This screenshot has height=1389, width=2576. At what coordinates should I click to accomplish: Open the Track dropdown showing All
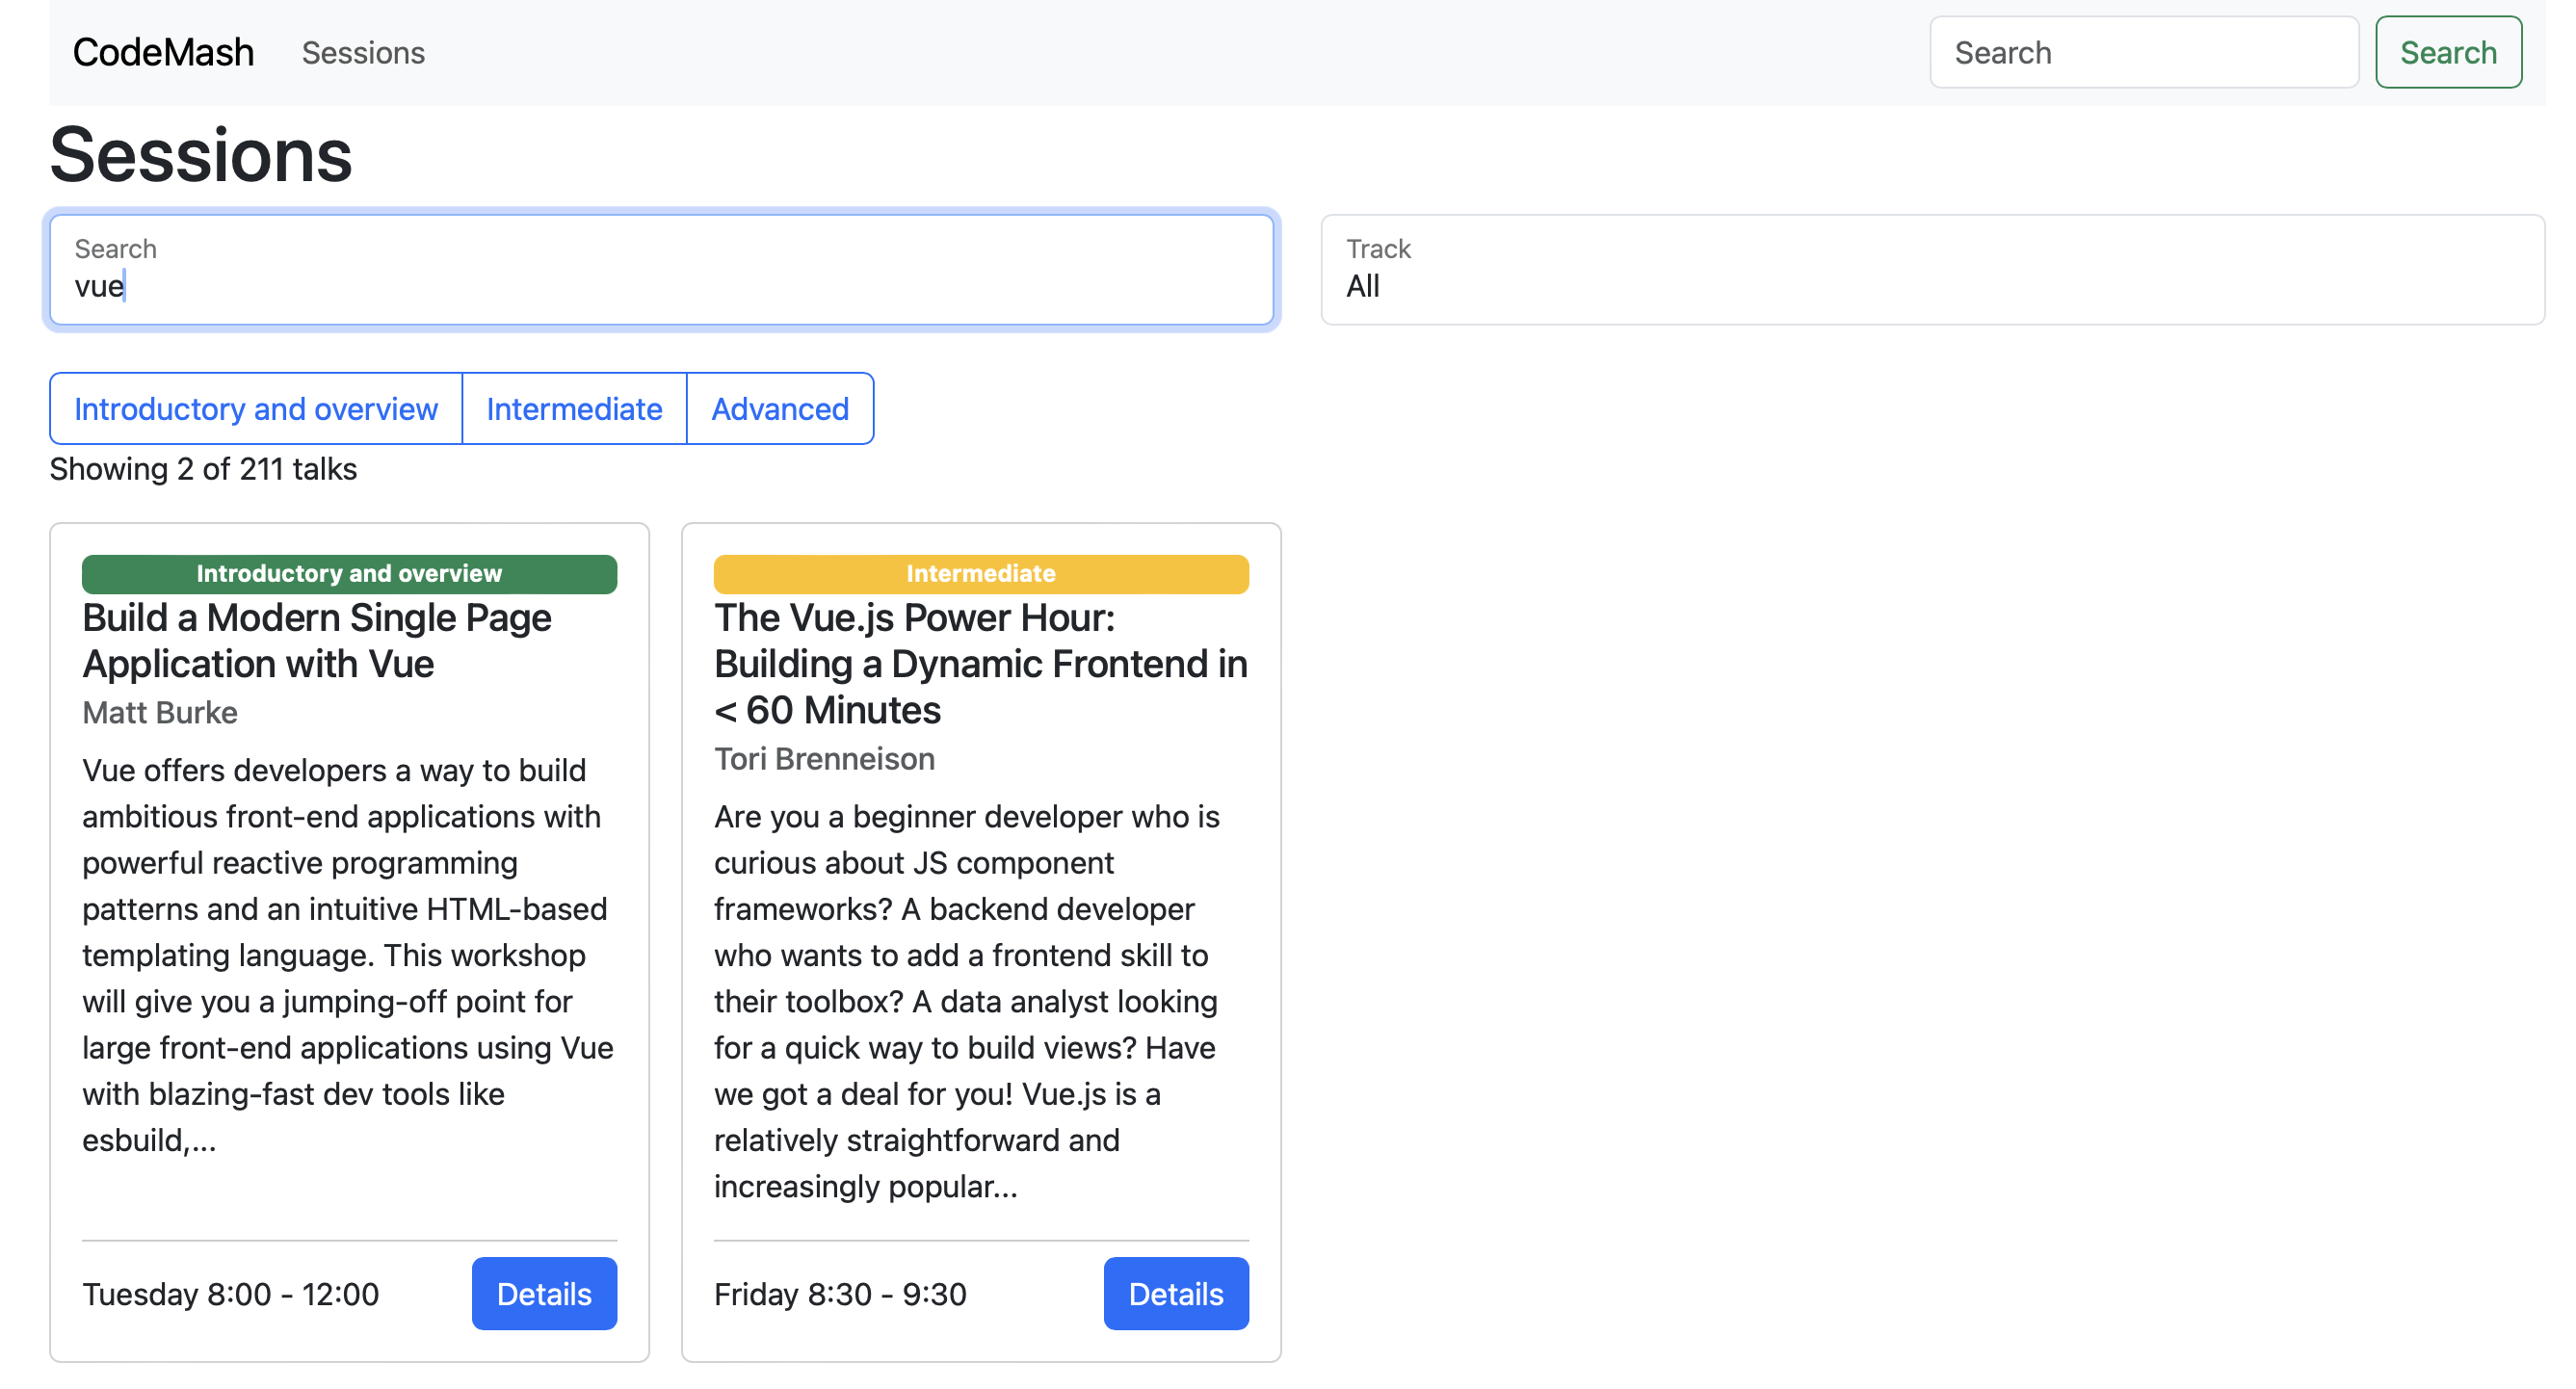pyautogui.click(x=1932, y=270)
